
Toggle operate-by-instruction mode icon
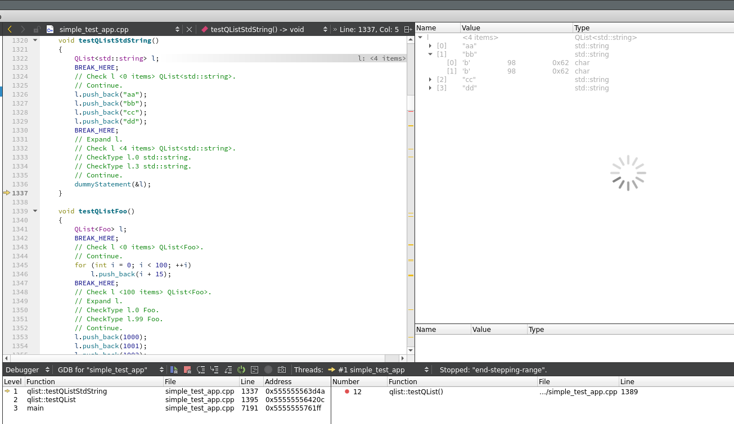click(x=255, y=370)
